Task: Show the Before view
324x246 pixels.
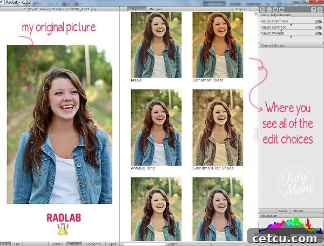Action: [57, 244]
